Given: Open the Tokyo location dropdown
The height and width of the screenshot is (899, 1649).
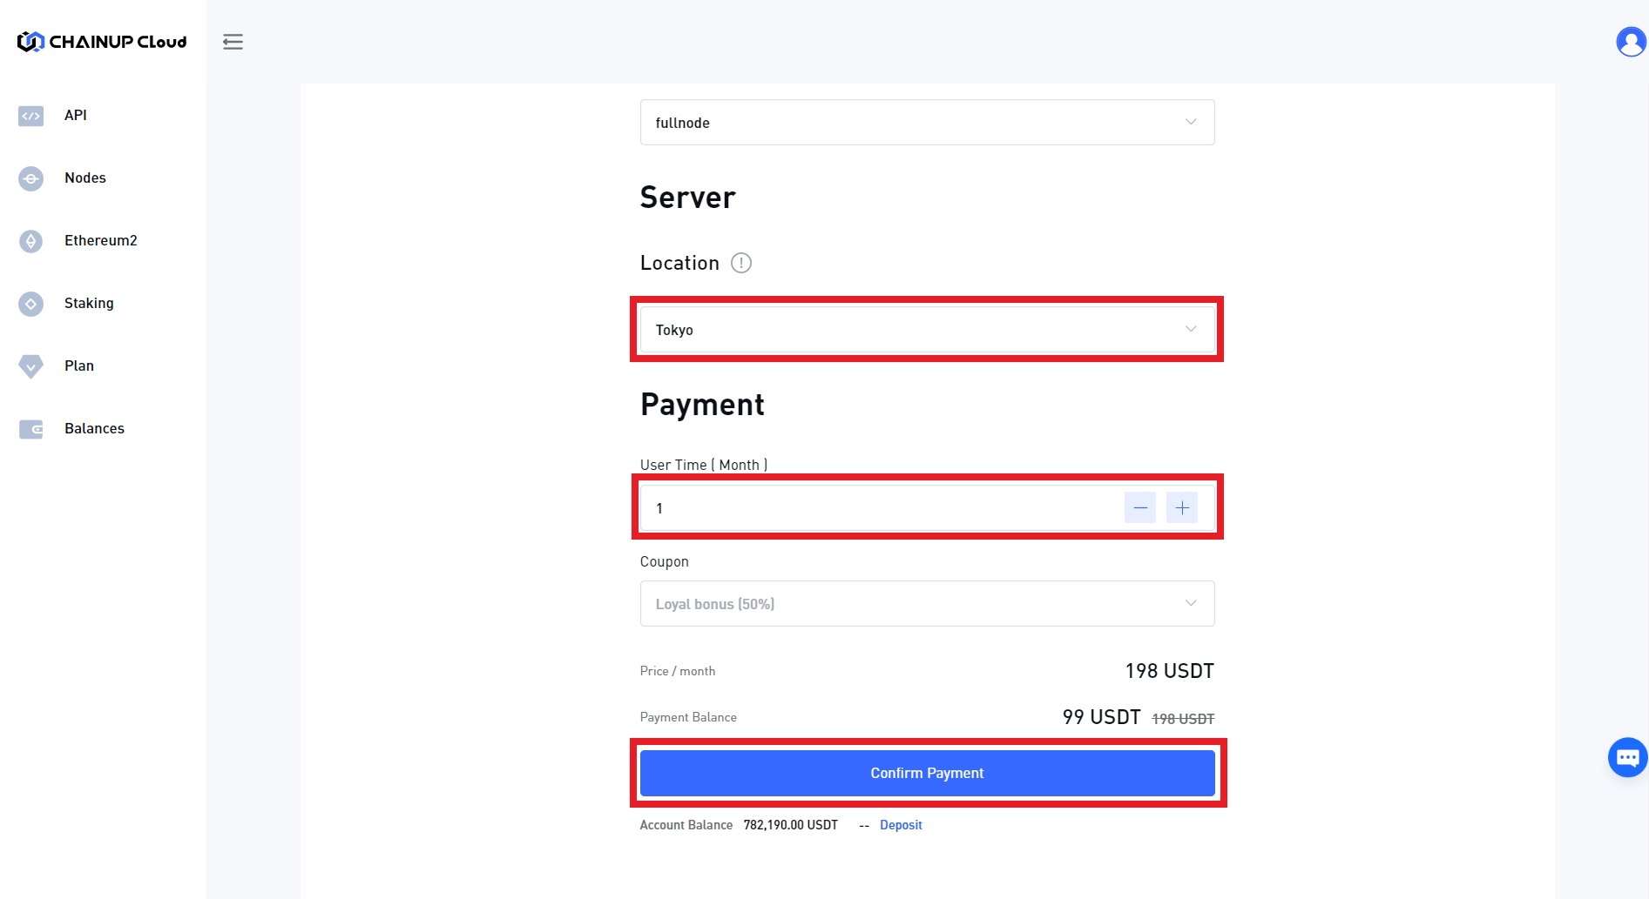Looking at the screenshot, I should pyautogui.click(x=927, y=330).
